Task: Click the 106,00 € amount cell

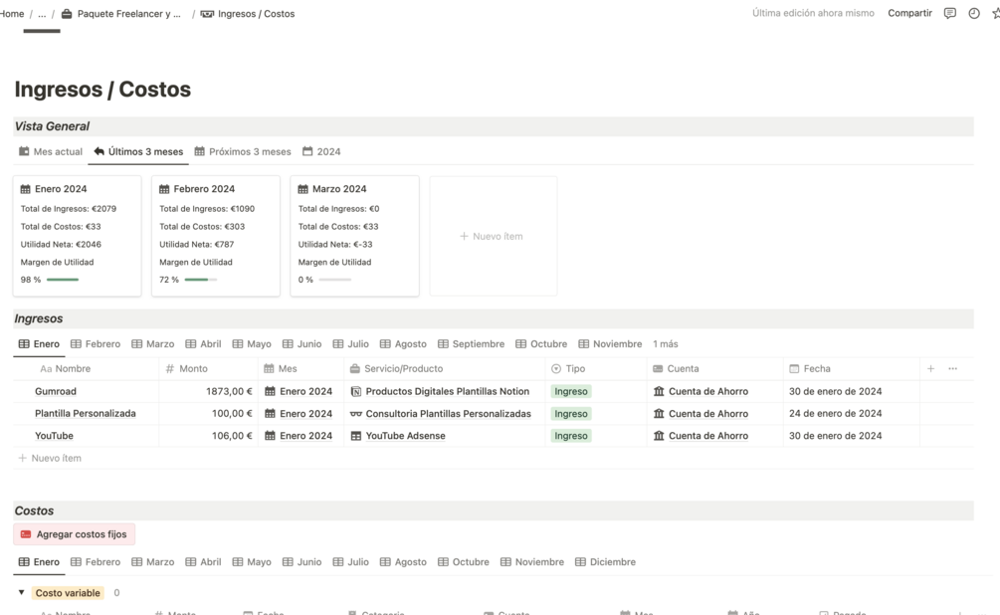Action: point(209,436)
